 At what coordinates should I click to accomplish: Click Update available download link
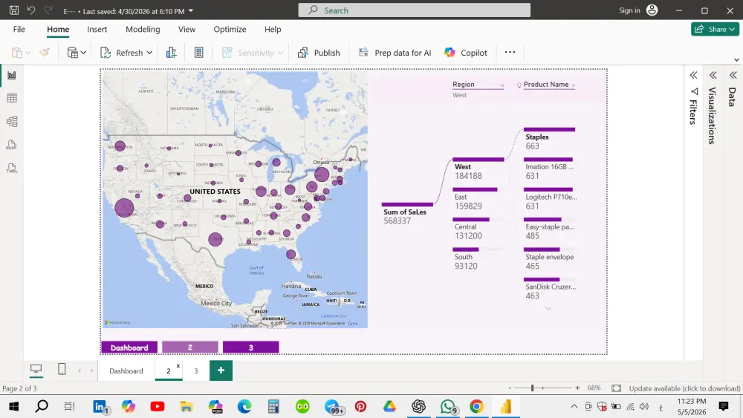tap(684, 388)
